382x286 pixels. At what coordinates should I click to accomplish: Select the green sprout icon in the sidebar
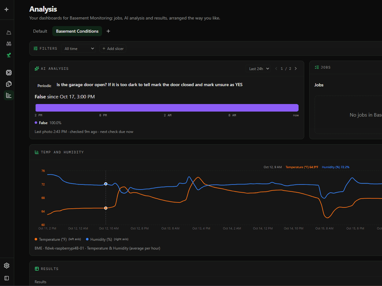(x=9, y=55)
